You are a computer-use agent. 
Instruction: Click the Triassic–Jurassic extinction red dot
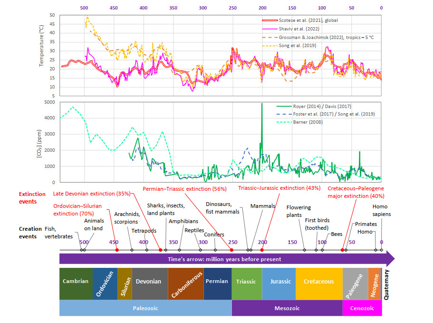pyautogui.click(x=262, y=250)
